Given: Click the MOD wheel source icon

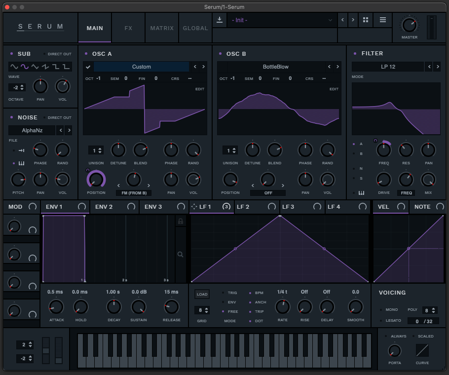Looking at the screenshot, I should pyautogui.click(x=33, y=207).
